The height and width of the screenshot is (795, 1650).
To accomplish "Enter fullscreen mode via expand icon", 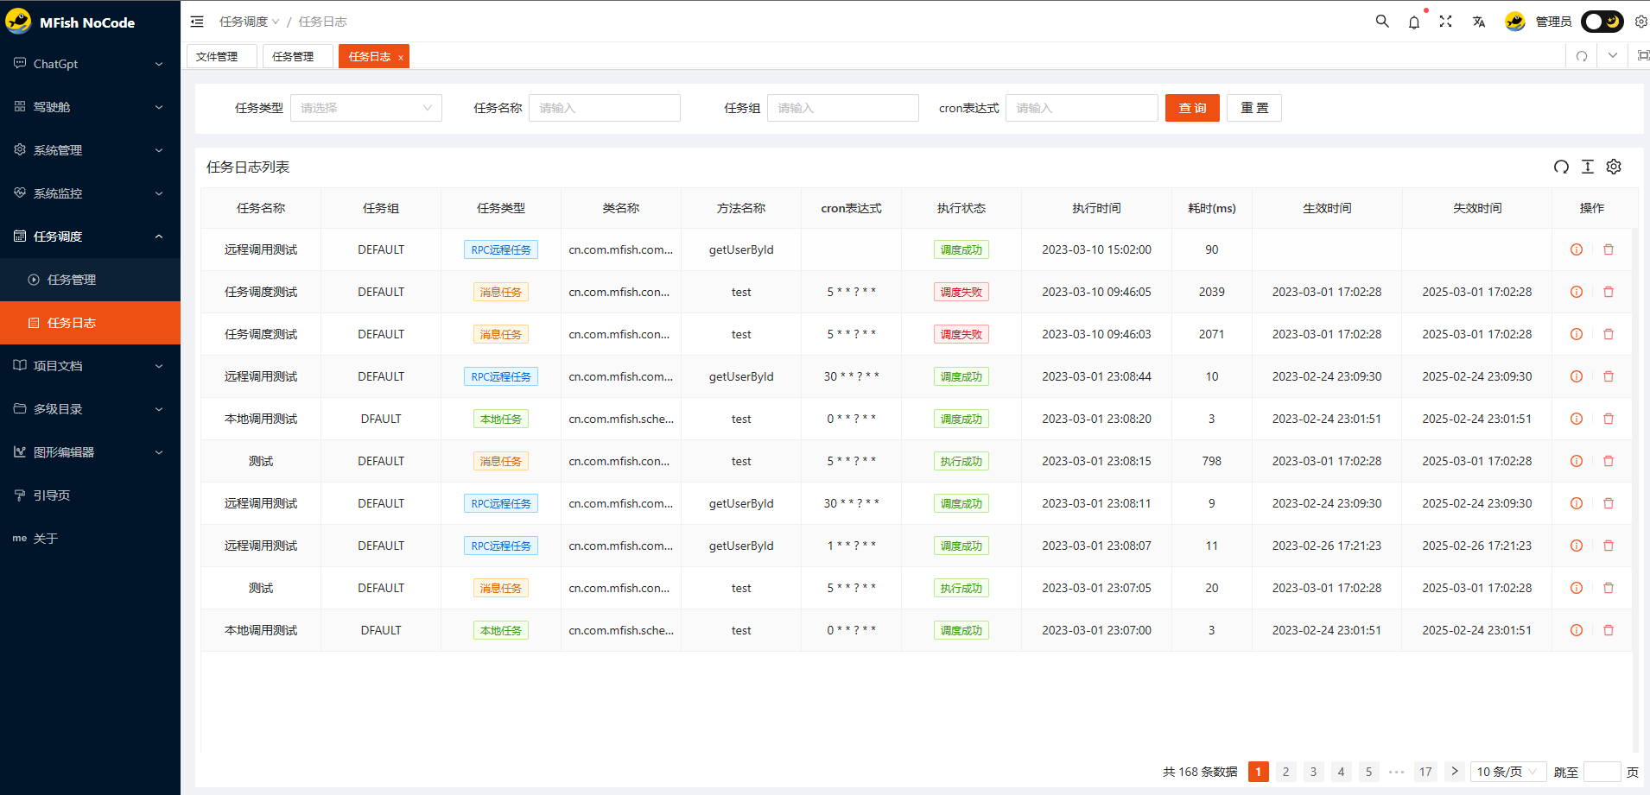I will (1446, 22).
